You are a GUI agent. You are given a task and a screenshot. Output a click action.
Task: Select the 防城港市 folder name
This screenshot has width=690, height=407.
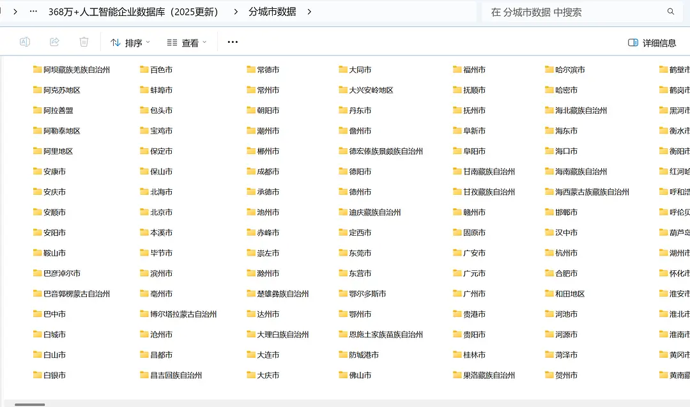coord(364,355)
